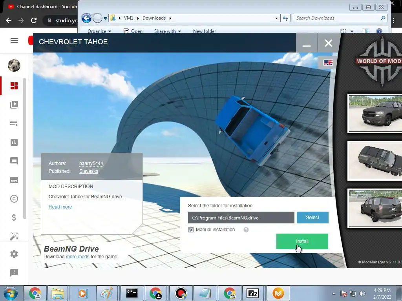Close the Chevrolet Tahoe installer window

329,43
